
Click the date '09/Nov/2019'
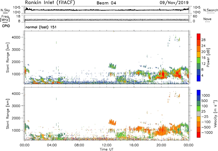[174, 2]
